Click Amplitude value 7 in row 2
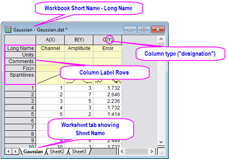The width and height of the screenshot is (228, 159). 79,95
